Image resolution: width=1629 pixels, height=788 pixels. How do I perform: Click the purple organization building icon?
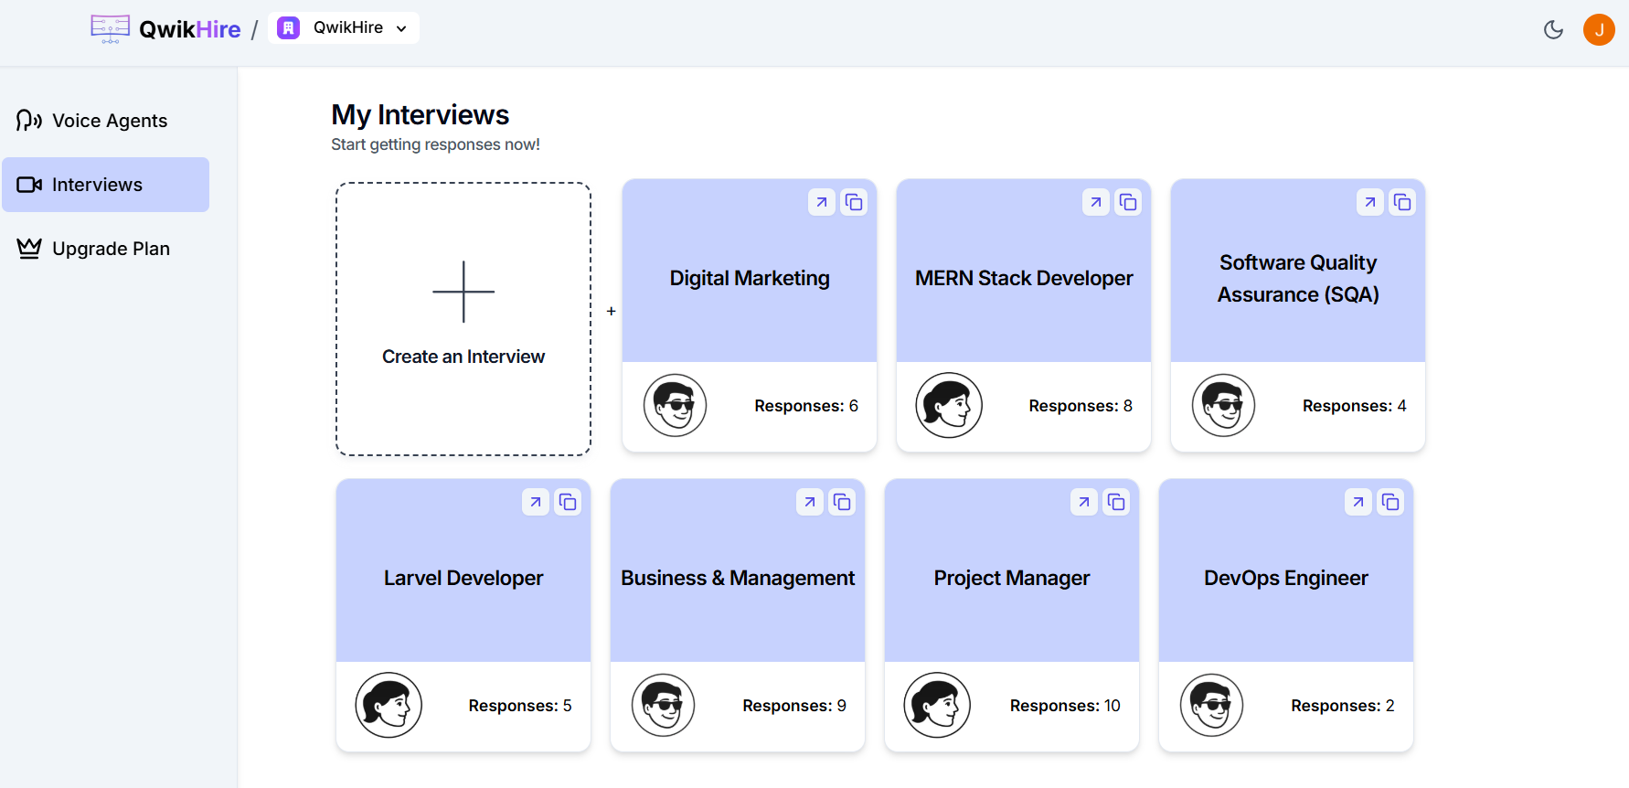click(x=289, y=27)
